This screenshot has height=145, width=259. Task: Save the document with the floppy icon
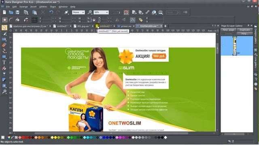[x=17, y=12]
